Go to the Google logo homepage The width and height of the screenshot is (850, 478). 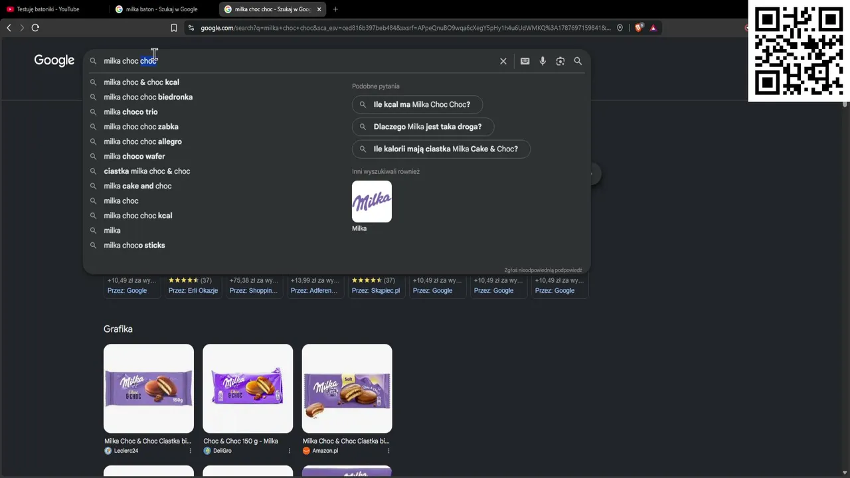54,60
